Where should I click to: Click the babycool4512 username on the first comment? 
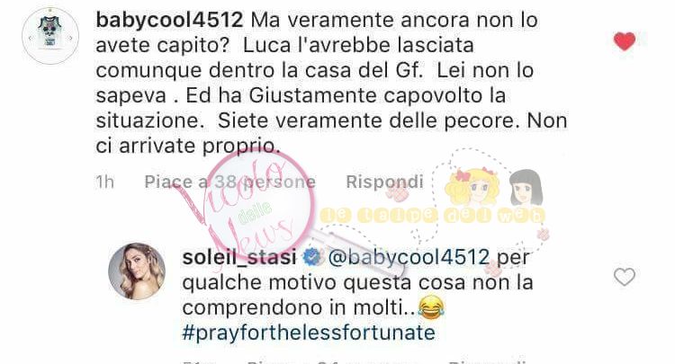[x=169, y=20]
